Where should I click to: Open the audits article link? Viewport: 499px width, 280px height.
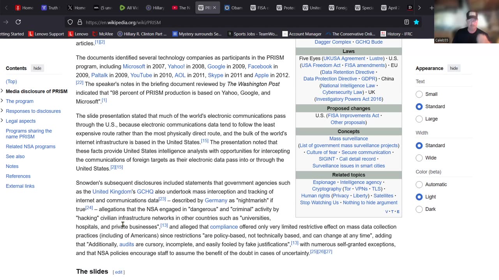[x=127, y=244]
